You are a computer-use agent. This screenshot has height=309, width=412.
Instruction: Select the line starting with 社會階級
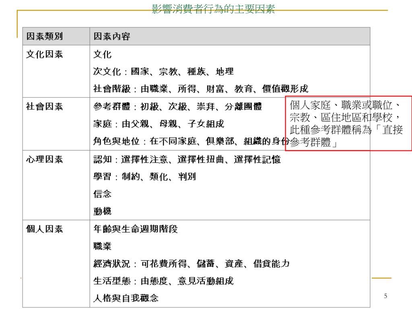click(x=201, y=89)
